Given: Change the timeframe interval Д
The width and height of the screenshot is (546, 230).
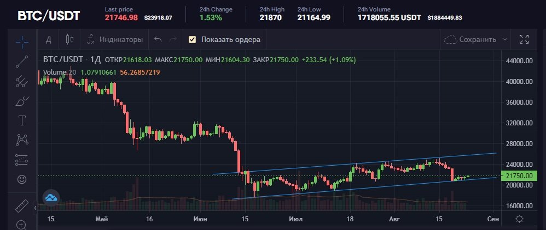Looking at the screenshot, I should point(48,40).
